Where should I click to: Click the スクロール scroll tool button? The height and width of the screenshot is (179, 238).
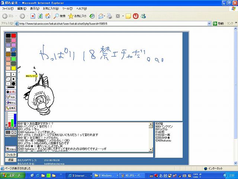coord(11,149)
